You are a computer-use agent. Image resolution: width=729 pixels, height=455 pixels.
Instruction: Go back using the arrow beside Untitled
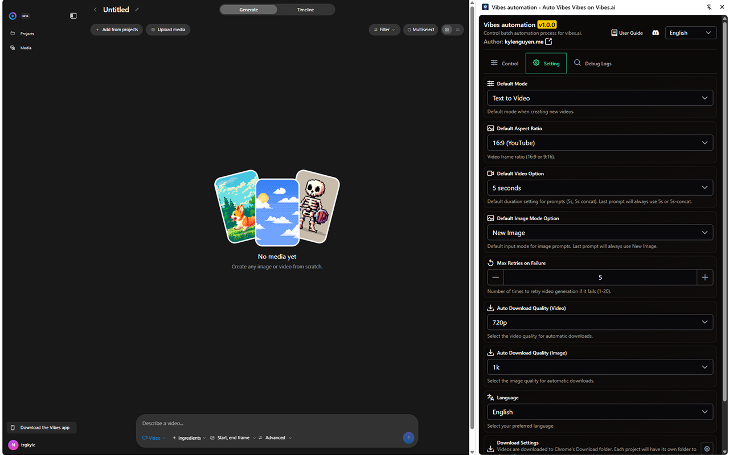click(95, 10)
